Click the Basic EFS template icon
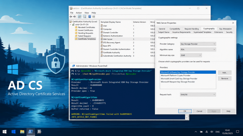This screenshot has height=136, width=243. pyautogui.click(x=101, y=46)
